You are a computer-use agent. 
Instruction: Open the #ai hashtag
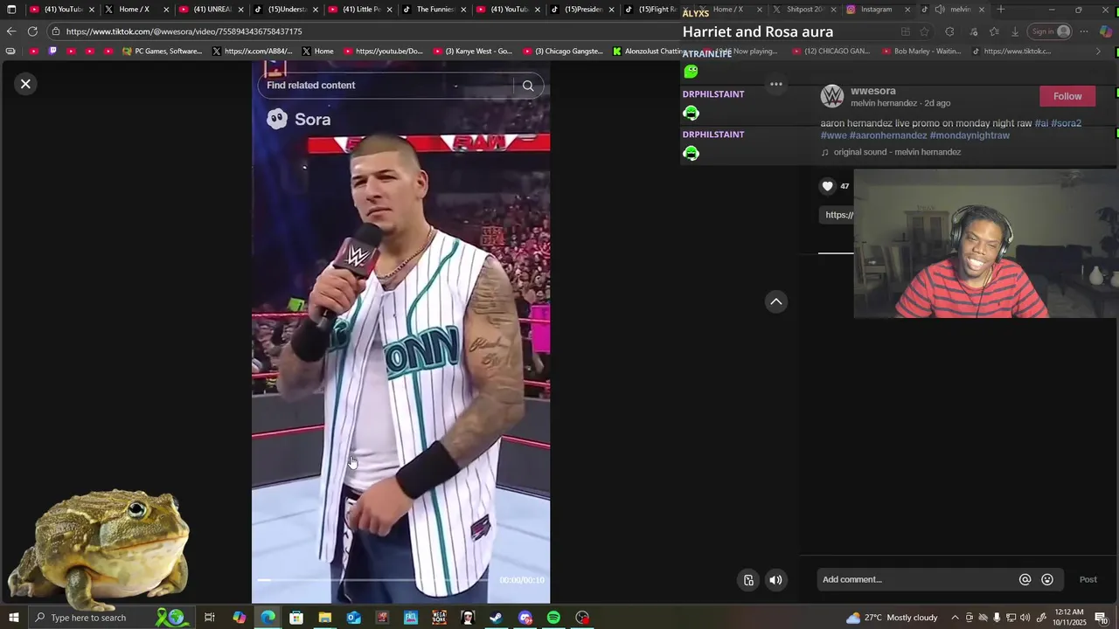click(1041, 123)
